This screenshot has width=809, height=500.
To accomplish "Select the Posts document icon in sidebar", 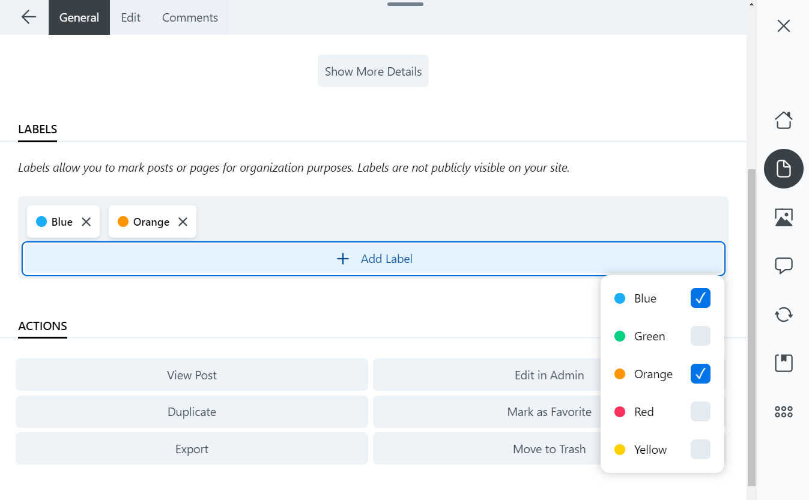I will (x=783, y=169).
